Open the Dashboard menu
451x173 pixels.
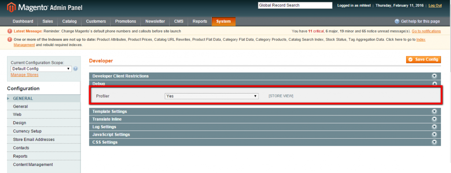(x=23, y=21)
